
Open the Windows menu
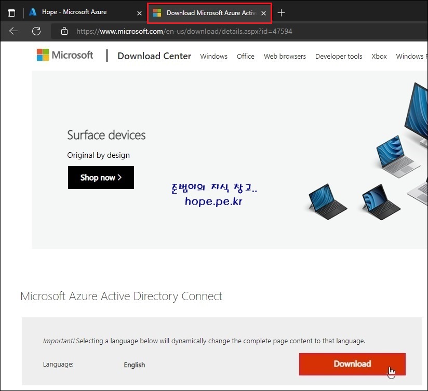pos(213,56)
